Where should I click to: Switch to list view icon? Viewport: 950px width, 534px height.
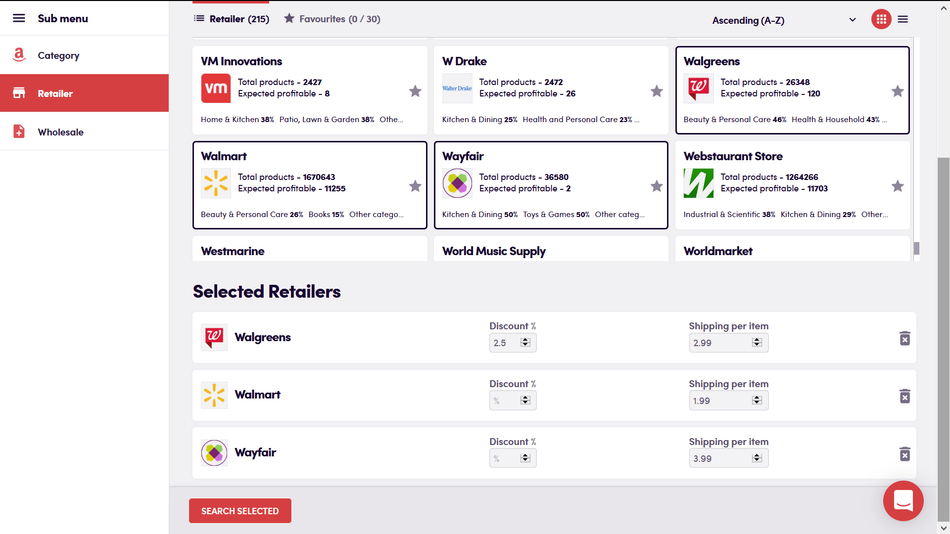tap(903, 19)
